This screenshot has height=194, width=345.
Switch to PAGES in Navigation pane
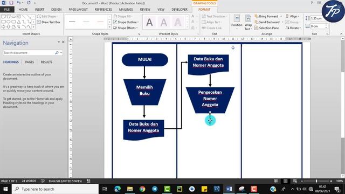(30, 62)
